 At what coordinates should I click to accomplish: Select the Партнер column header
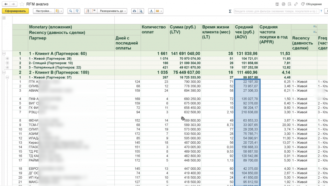pos(71,43)
